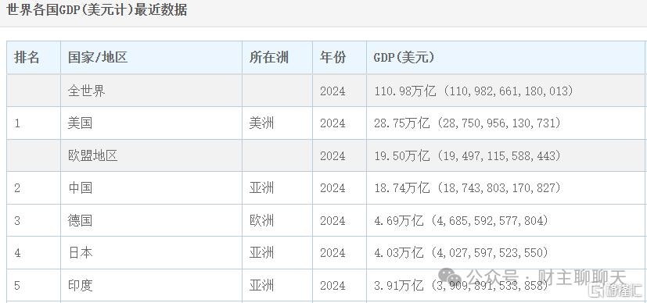
Task: Click 亚洲 continent cell in 中国 row
Action: click(x=261, y=188)
